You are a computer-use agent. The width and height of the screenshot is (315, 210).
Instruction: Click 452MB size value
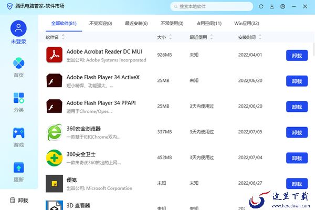pos(164,157)
